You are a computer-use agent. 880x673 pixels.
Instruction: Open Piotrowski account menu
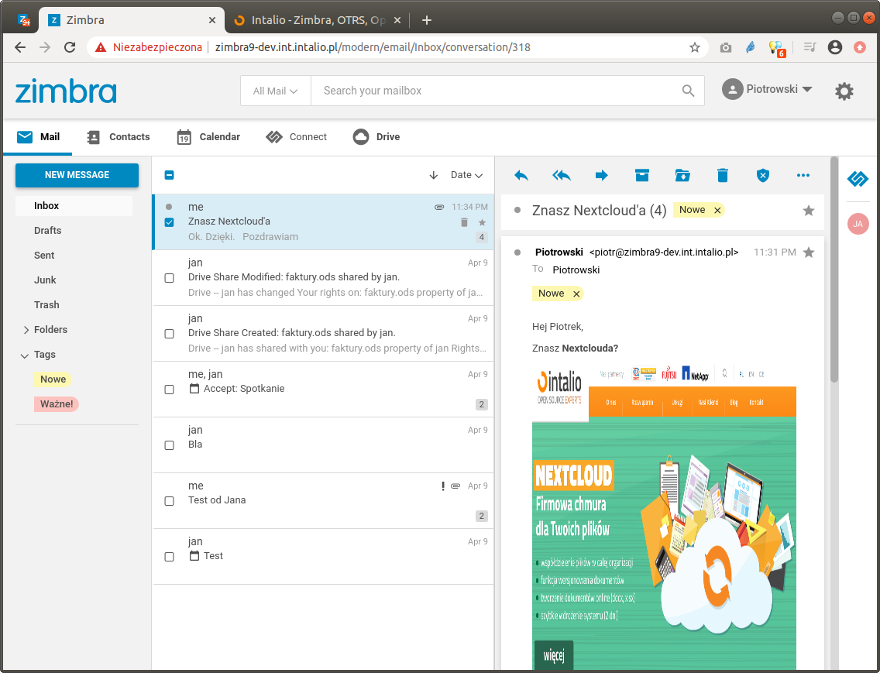point(767,89)
